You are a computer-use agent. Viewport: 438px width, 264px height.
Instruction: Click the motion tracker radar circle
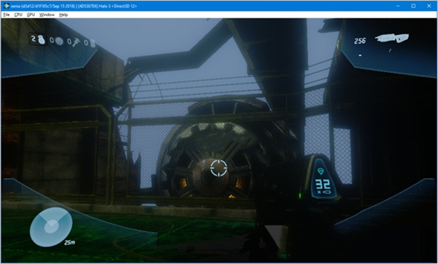click(51, 227)
